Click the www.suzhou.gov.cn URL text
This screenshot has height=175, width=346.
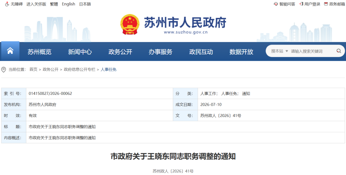point(185,32)
